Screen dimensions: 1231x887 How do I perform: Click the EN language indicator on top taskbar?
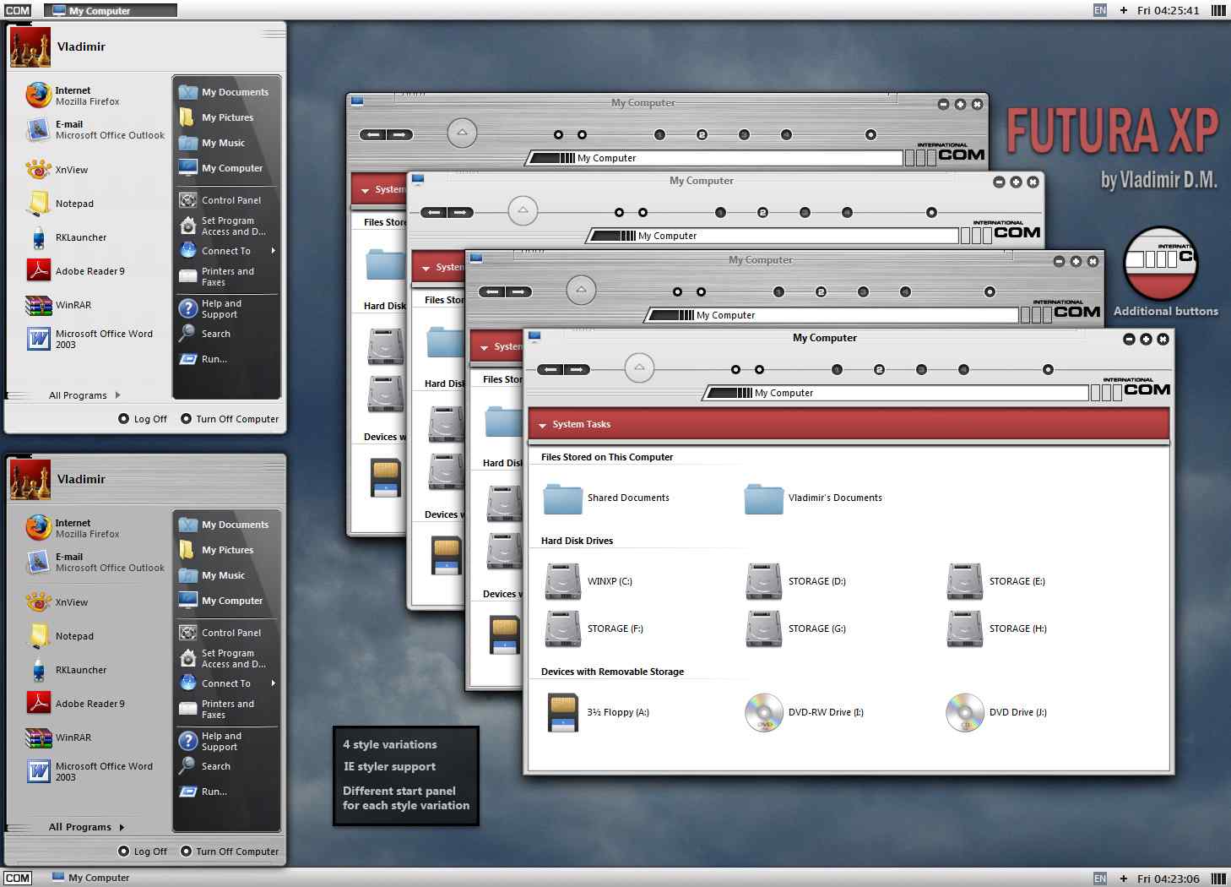(x=1100, y=10)
